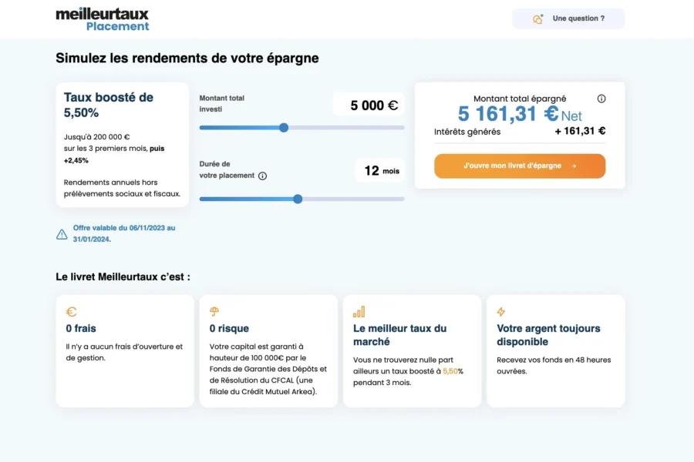Image resolution: width=694 pixels, height=462 pixels.
Task: Click the 'Montant total investi' label
Action: (x=222, y=103)
